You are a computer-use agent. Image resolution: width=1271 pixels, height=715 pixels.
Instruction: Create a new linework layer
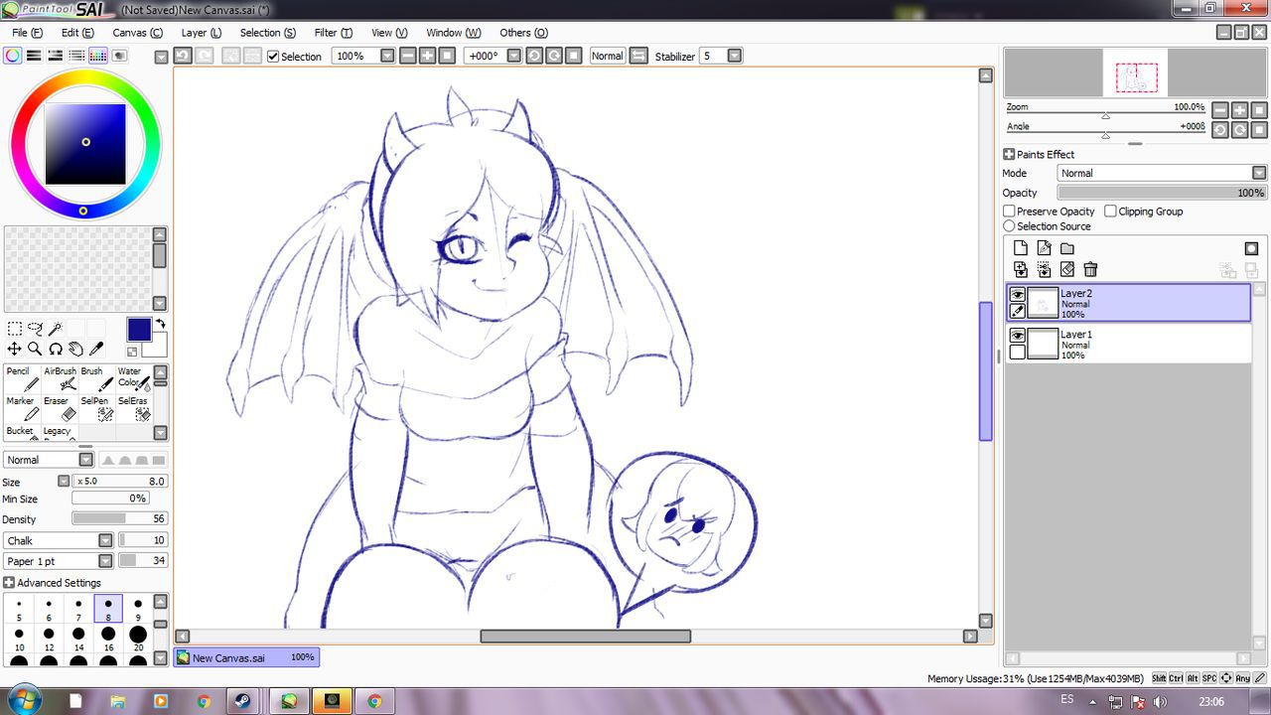click(x=1044, y=248)
